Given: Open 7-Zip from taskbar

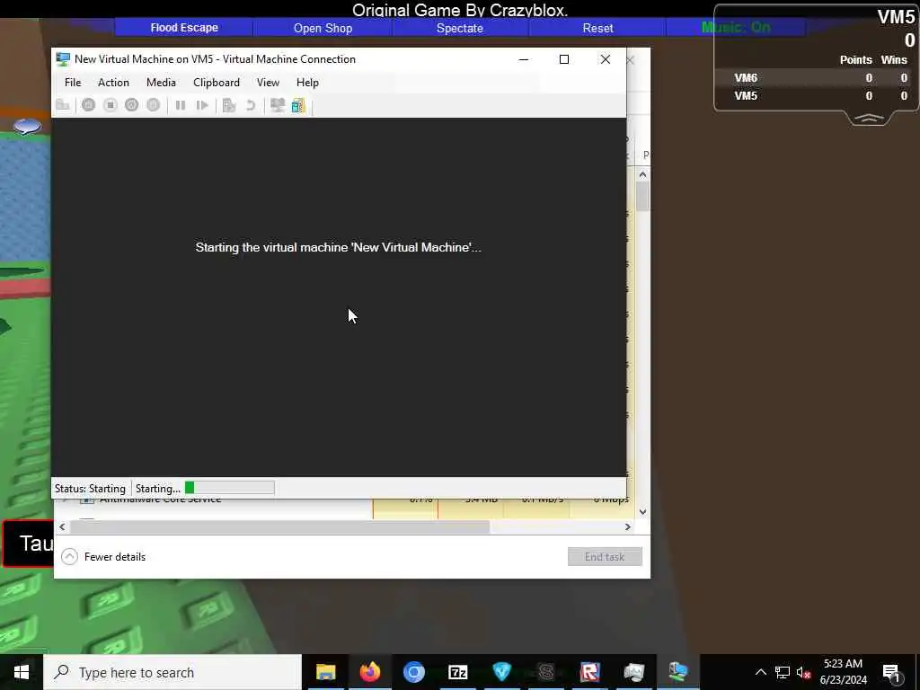Looking at the screenshot, I should [x=457, y=672].
